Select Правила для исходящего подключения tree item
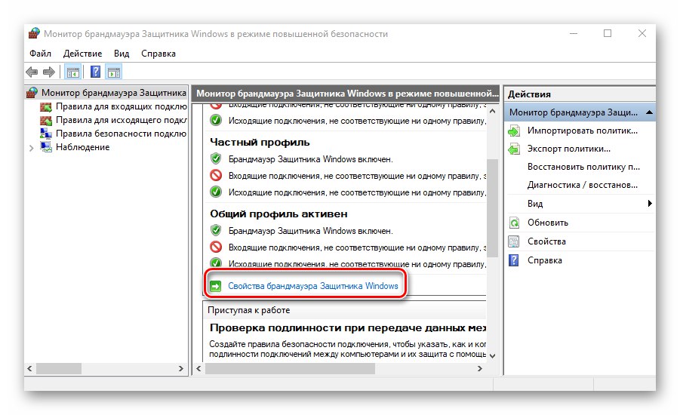680x415 pixels. [x=121, y=120]
